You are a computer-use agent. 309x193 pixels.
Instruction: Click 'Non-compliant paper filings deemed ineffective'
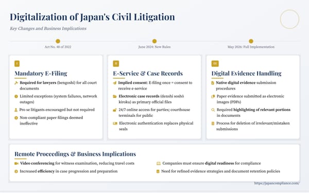[51, 120]
